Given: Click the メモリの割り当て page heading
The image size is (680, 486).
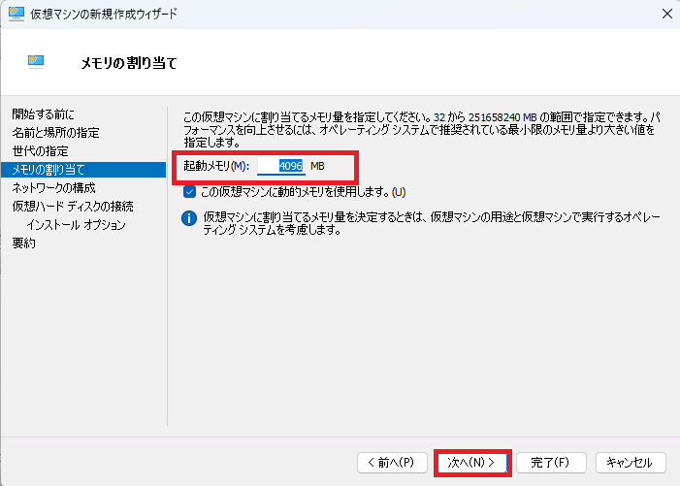Looking at the screenshot, I should point(129,63).
